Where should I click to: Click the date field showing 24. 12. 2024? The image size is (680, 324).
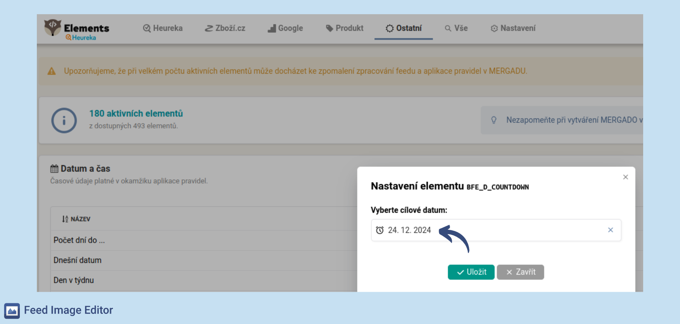(496, 230)
